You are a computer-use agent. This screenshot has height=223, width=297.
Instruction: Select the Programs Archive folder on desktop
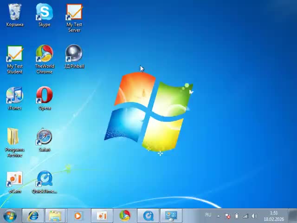point(14,138)
